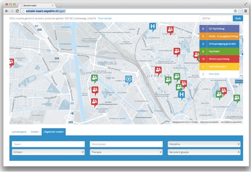Click the green psychiater marker near Oude Rijn
Viewport: 251px width, 172px height.
(95, 79)
